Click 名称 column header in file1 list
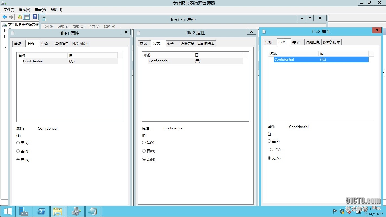Image resolution: width=386 pixels, height=217 pixels. tap(42, 55)
